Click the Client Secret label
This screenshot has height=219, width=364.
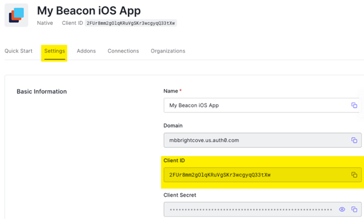click(x=180, y=195)
